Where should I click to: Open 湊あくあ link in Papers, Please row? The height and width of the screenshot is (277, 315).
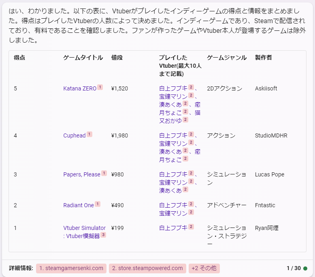[170, 191]
